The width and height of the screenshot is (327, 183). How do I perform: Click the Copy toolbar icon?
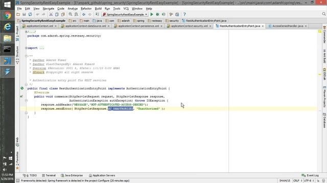point(57,14)
